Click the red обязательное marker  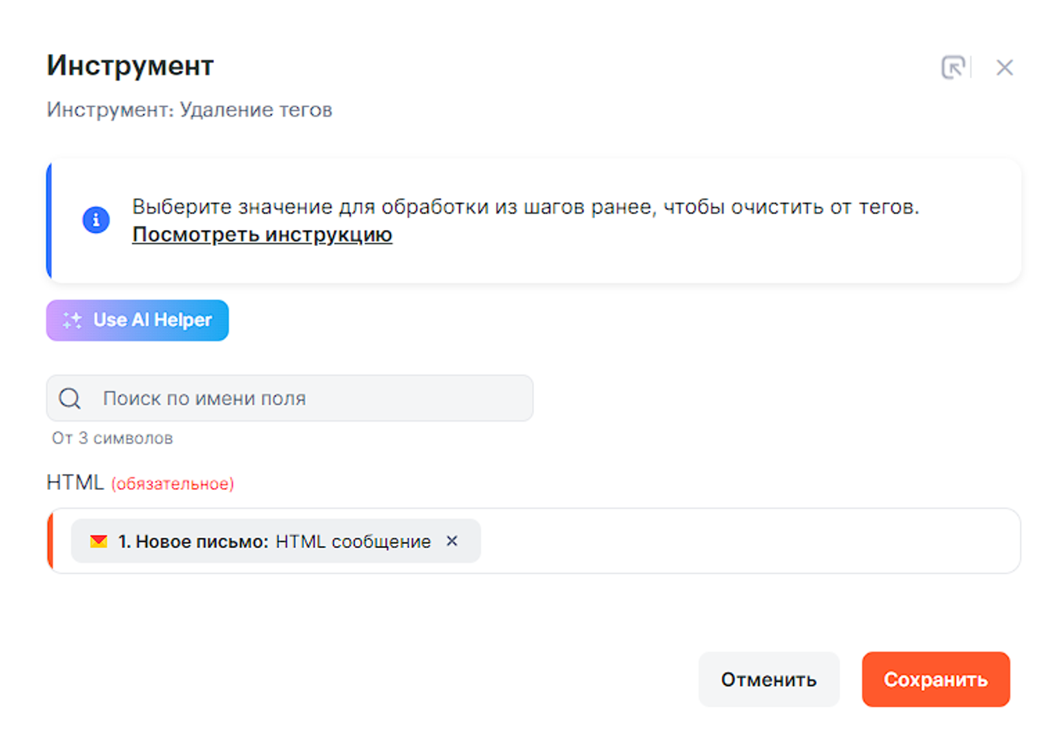[173, 484]
